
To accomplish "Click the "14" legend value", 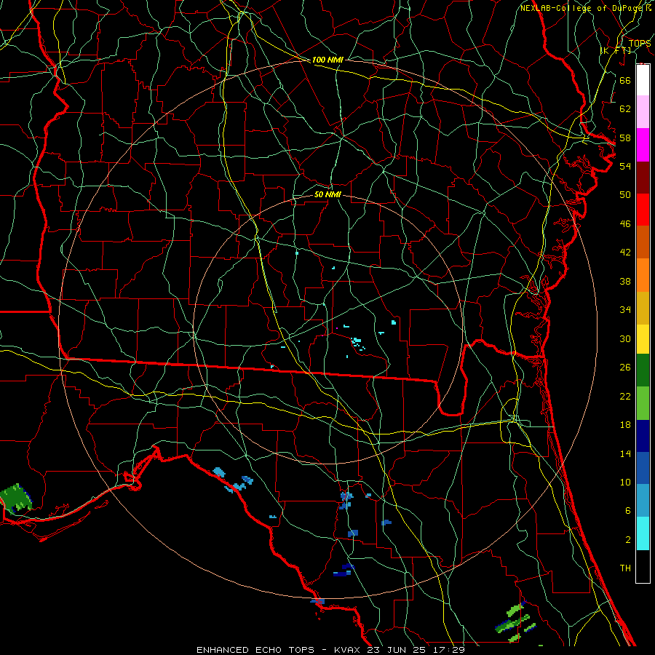I will pyautogui.click(x=625, y=453).
